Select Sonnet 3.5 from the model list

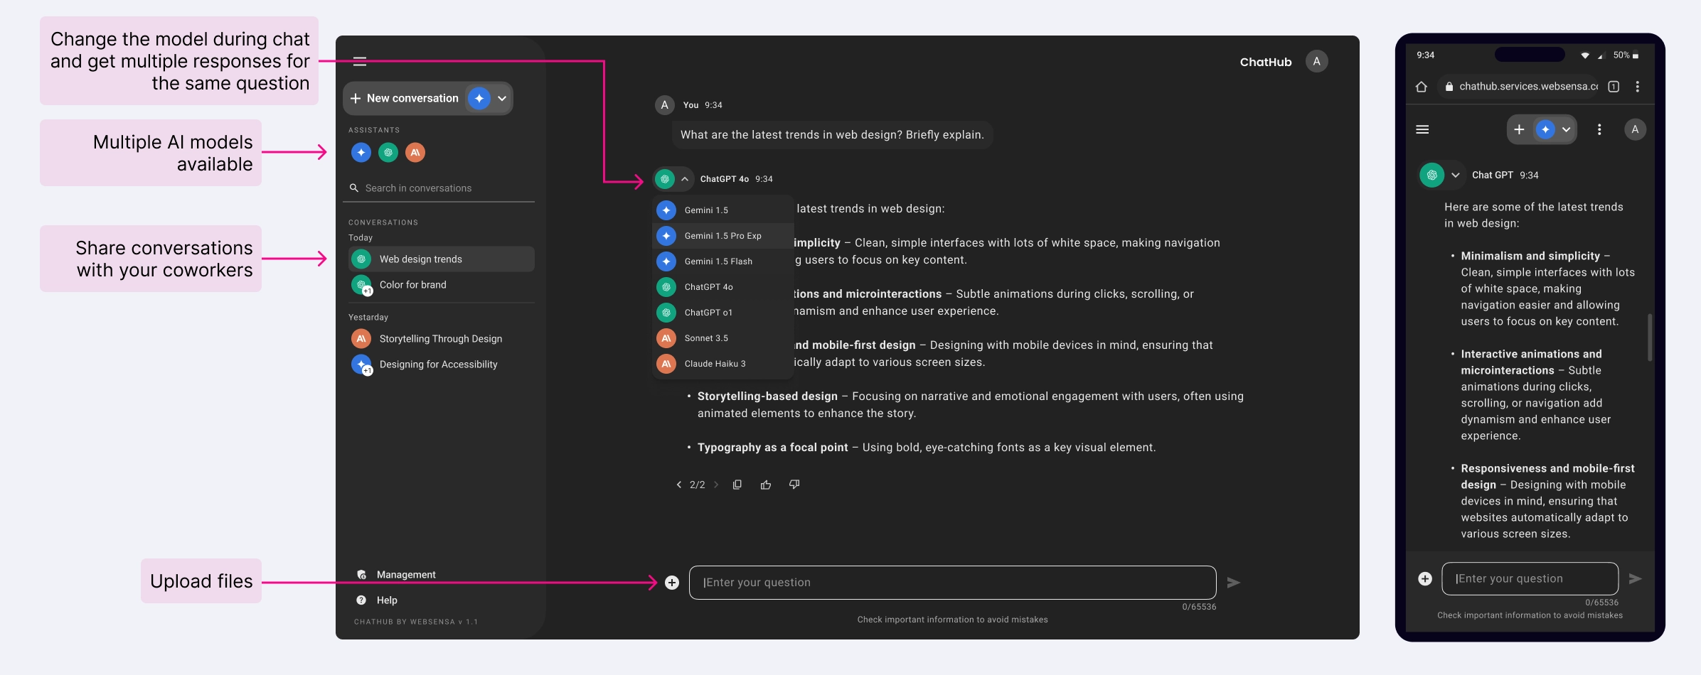coord(722,338)
